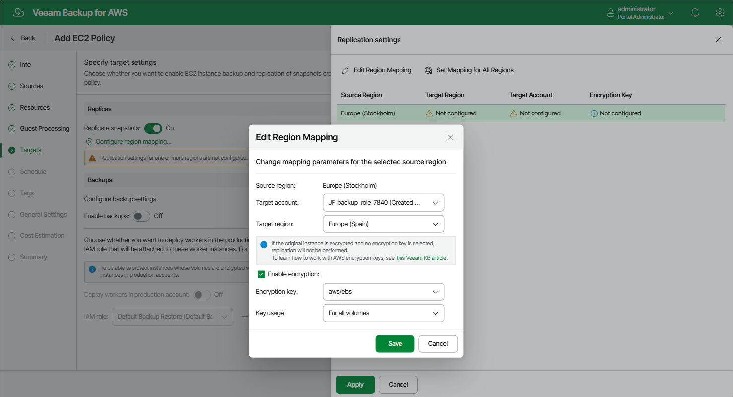Viewport: 733px width, 397px height.
Task: Click the warning triangle in replication settings banner
Action: coord(92,158)
